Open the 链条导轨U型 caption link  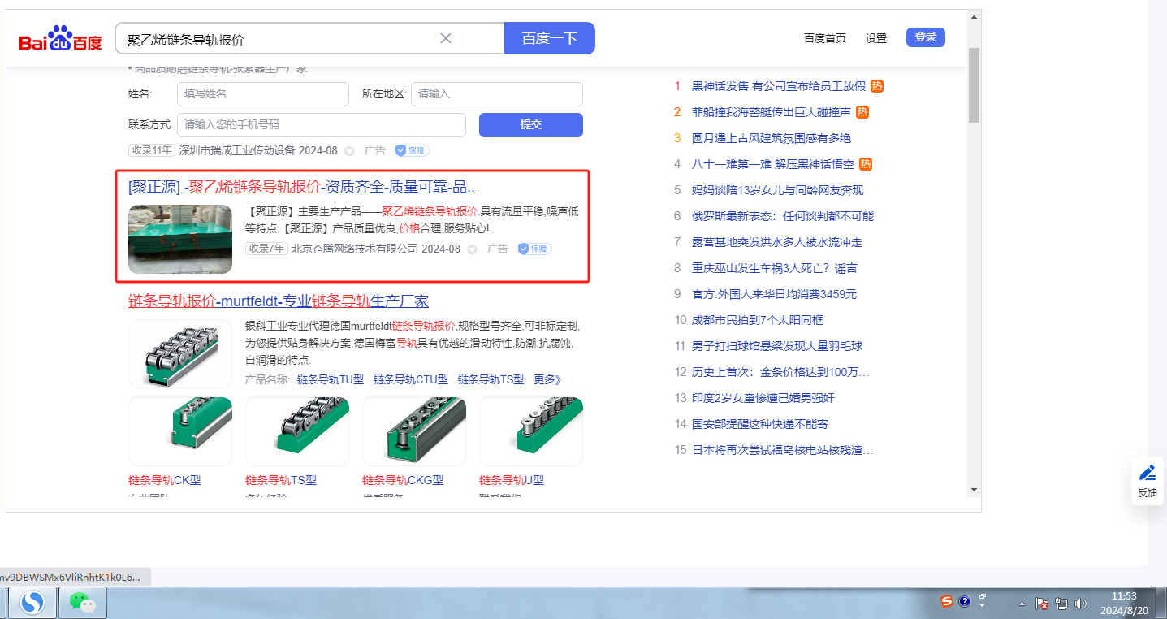[x=512, y=480]
